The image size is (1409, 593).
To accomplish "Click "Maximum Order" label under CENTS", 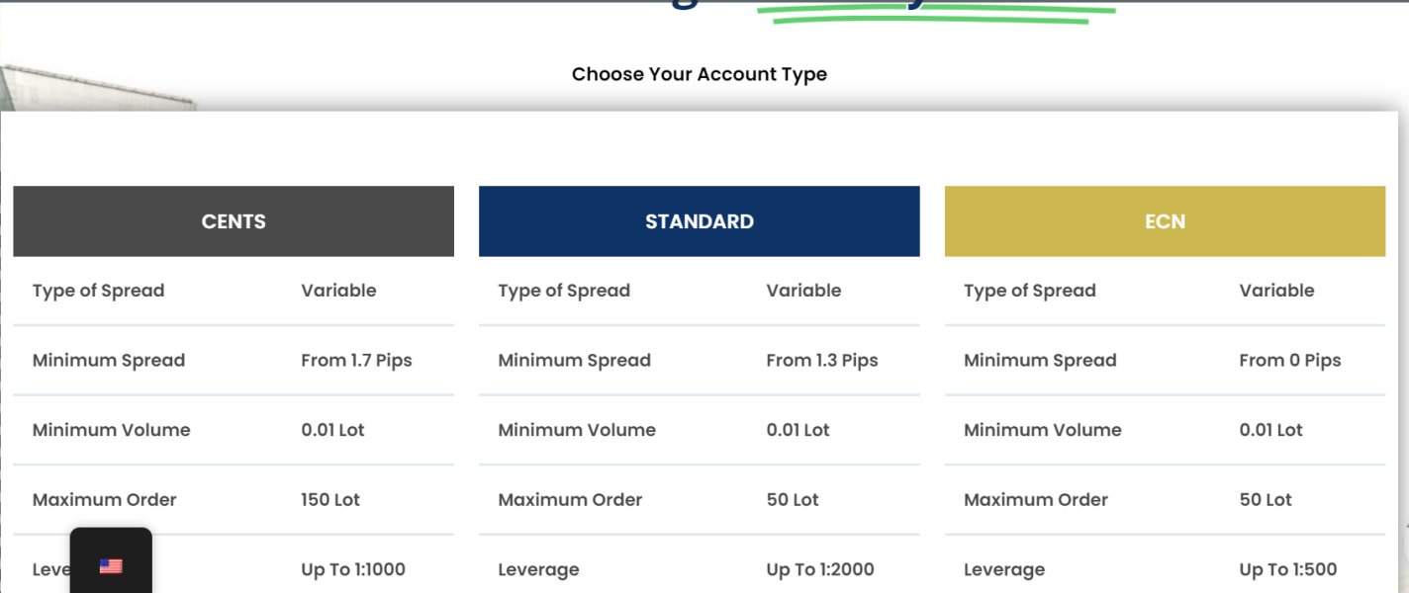I will [x=104, y=500].
